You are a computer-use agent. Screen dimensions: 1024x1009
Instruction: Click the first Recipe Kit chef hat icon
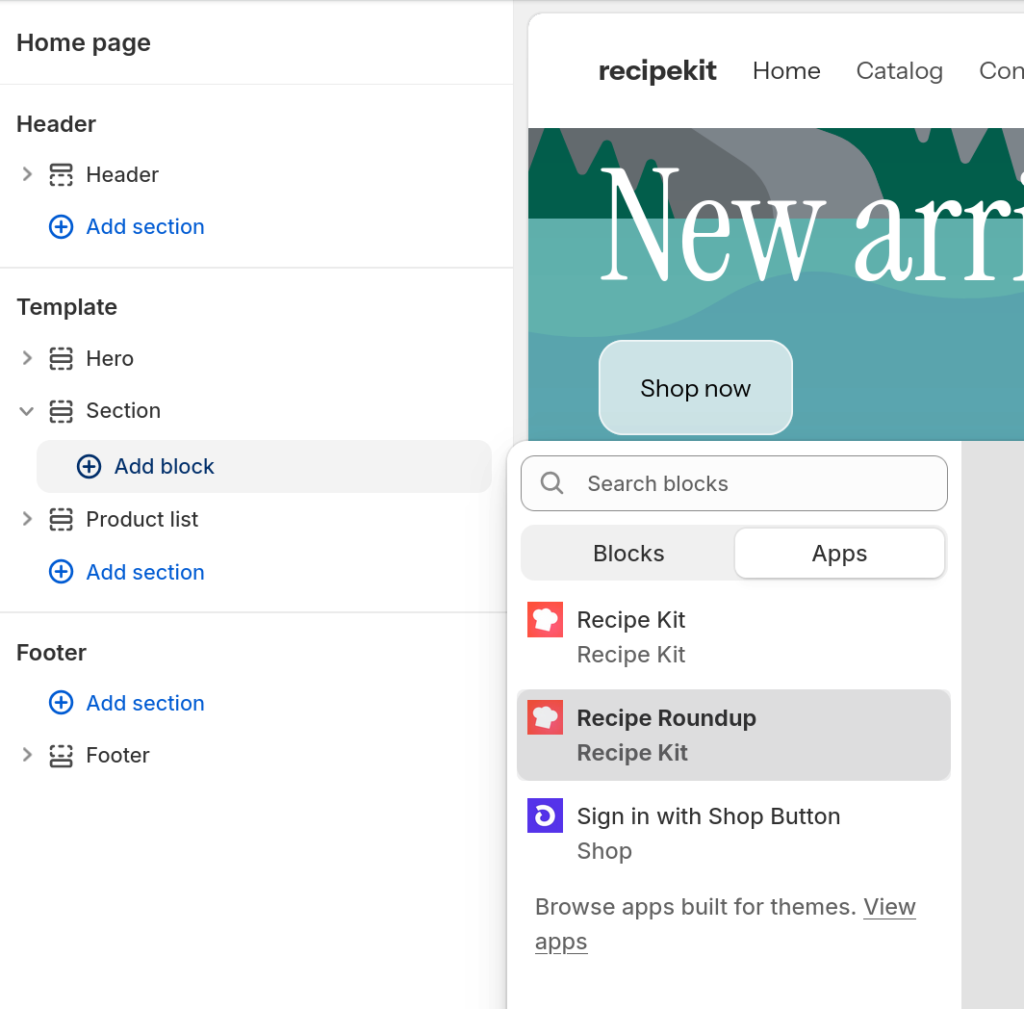click(546, 619)
